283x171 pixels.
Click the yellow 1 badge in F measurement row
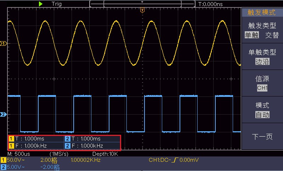click(x=11, y=146)
